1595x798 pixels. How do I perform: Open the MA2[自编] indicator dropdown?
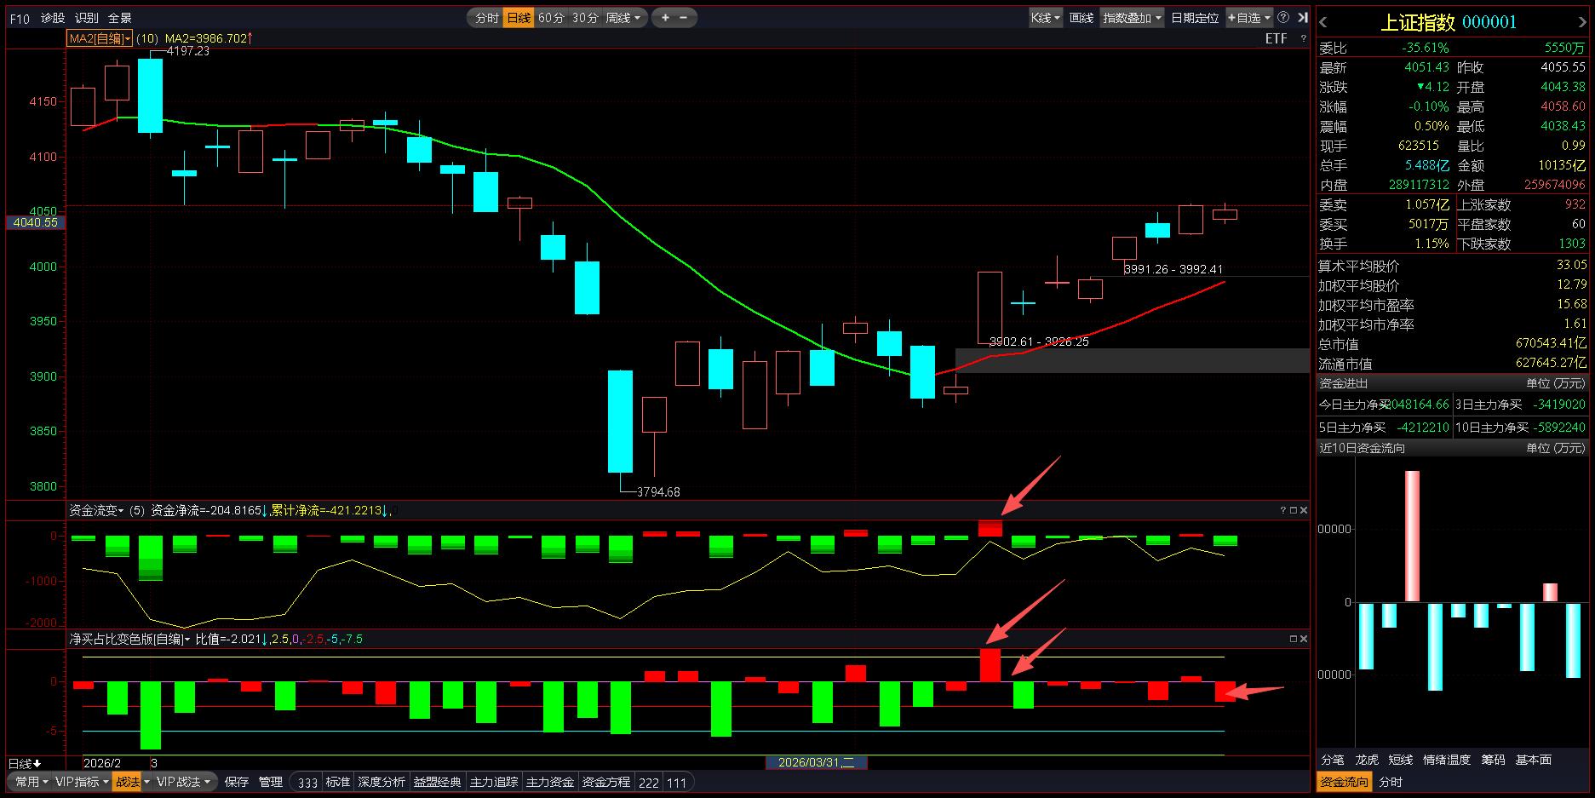coord(100,38)
